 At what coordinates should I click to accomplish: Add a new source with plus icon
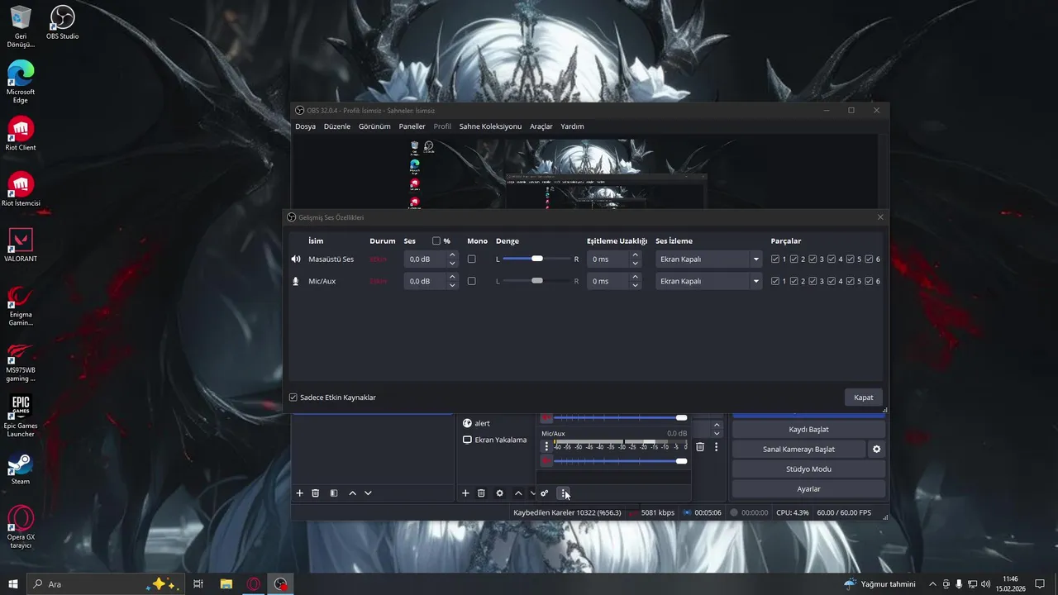click(x=465, y=493)
